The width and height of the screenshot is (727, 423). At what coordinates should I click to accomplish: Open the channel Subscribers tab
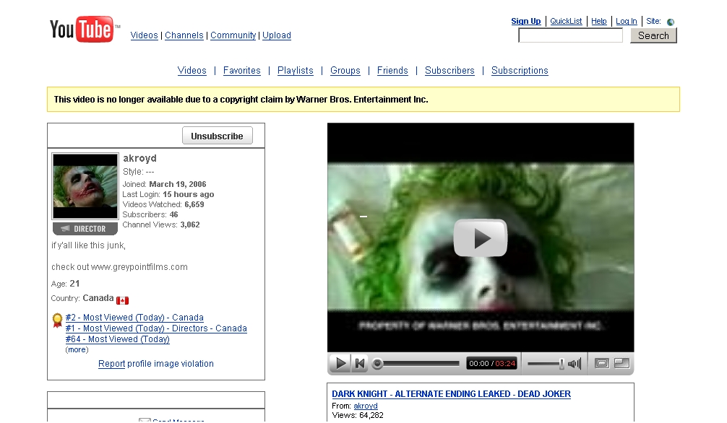pos(449,71)
